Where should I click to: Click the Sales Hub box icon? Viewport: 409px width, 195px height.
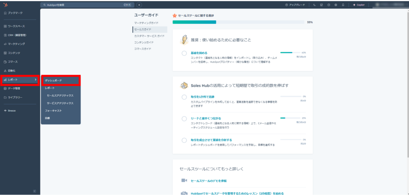tap(185, 85)
